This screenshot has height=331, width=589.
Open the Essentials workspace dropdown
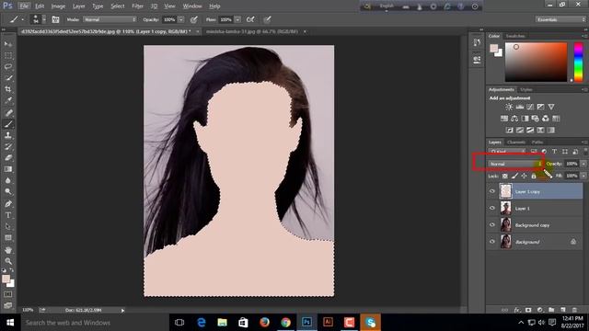560,19
